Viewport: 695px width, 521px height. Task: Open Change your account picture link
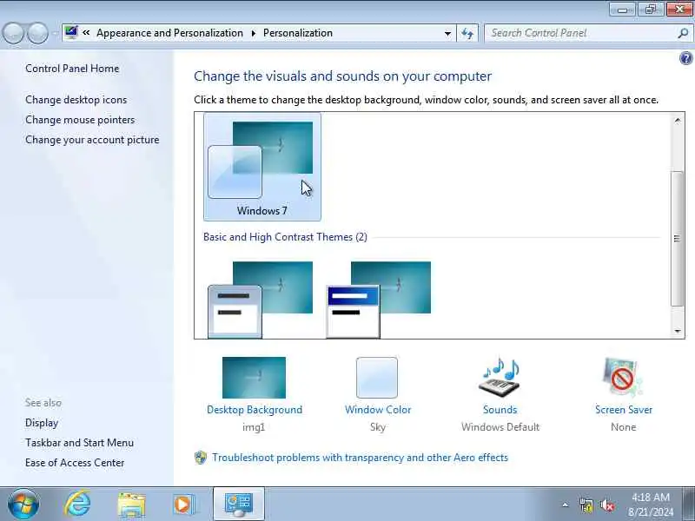tap(92, 140)
